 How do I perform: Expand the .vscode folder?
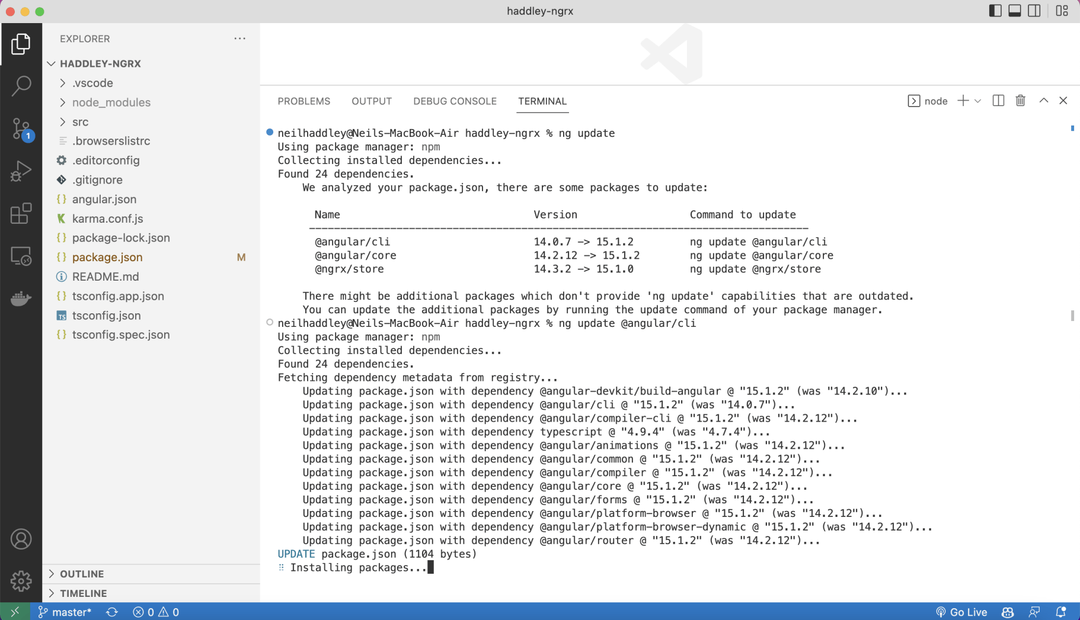(x=63, y=83)
